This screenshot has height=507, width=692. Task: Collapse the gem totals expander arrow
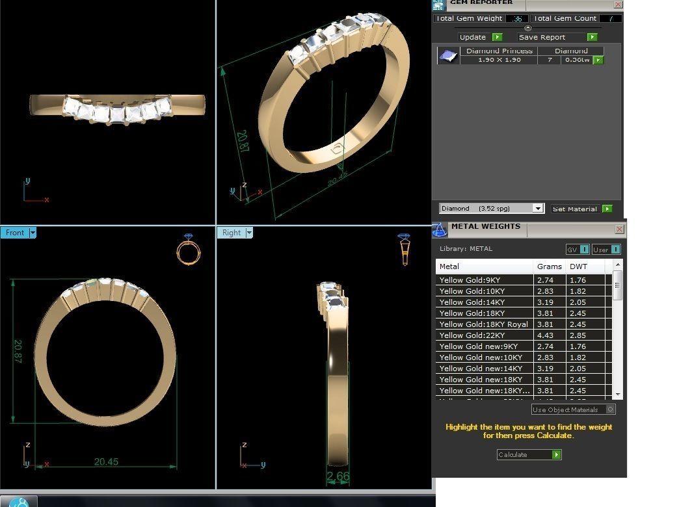[x=528, y=28]
